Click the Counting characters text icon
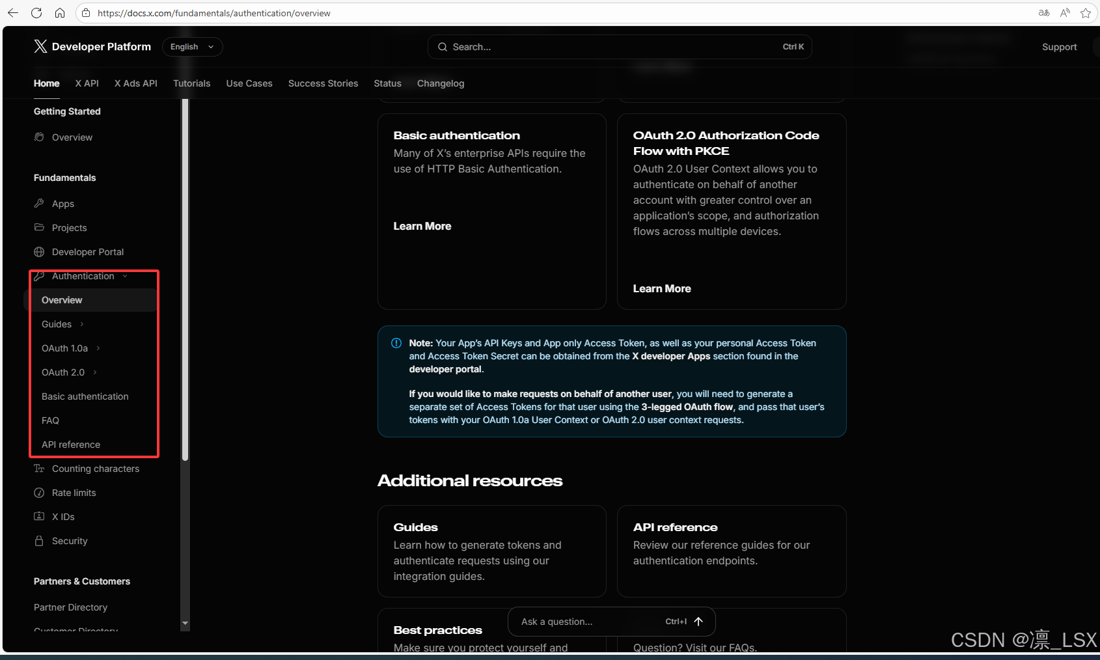The image size is (1100, 660). (x=39, y=469)
